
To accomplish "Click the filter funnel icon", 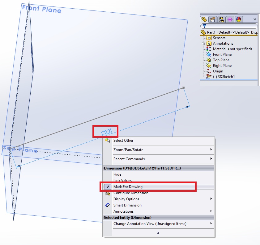I will click(204, 26).
